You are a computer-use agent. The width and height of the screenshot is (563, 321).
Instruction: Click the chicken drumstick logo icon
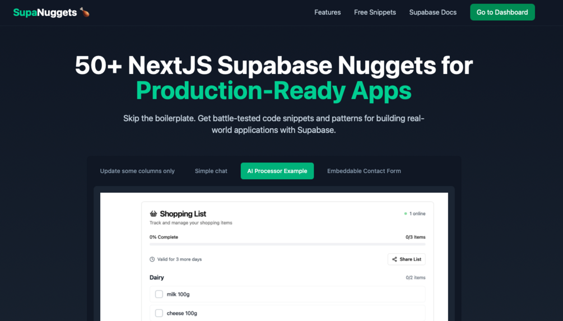(x=85, y=12)
